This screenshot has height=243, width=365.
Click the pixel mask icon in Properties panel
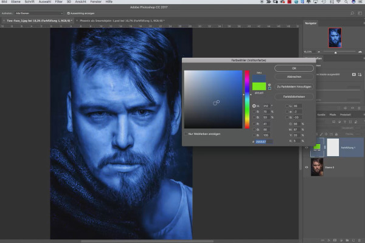coord(354,74)
